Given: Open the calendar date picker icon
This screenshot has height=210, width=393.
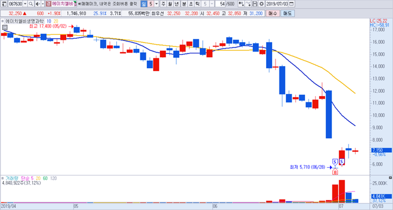Looking at the screenshot, I should (291, 4).
